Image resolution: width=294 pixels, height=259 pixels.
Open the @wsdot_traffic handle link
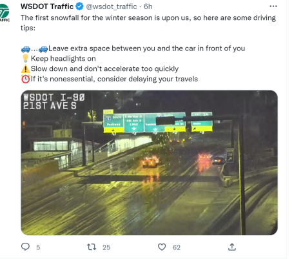tap(112, 6)
